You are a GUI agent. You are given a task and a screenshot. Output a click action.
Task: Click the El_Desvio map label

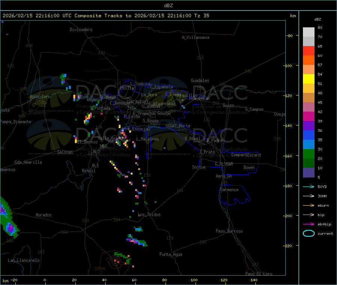point(88,142)
